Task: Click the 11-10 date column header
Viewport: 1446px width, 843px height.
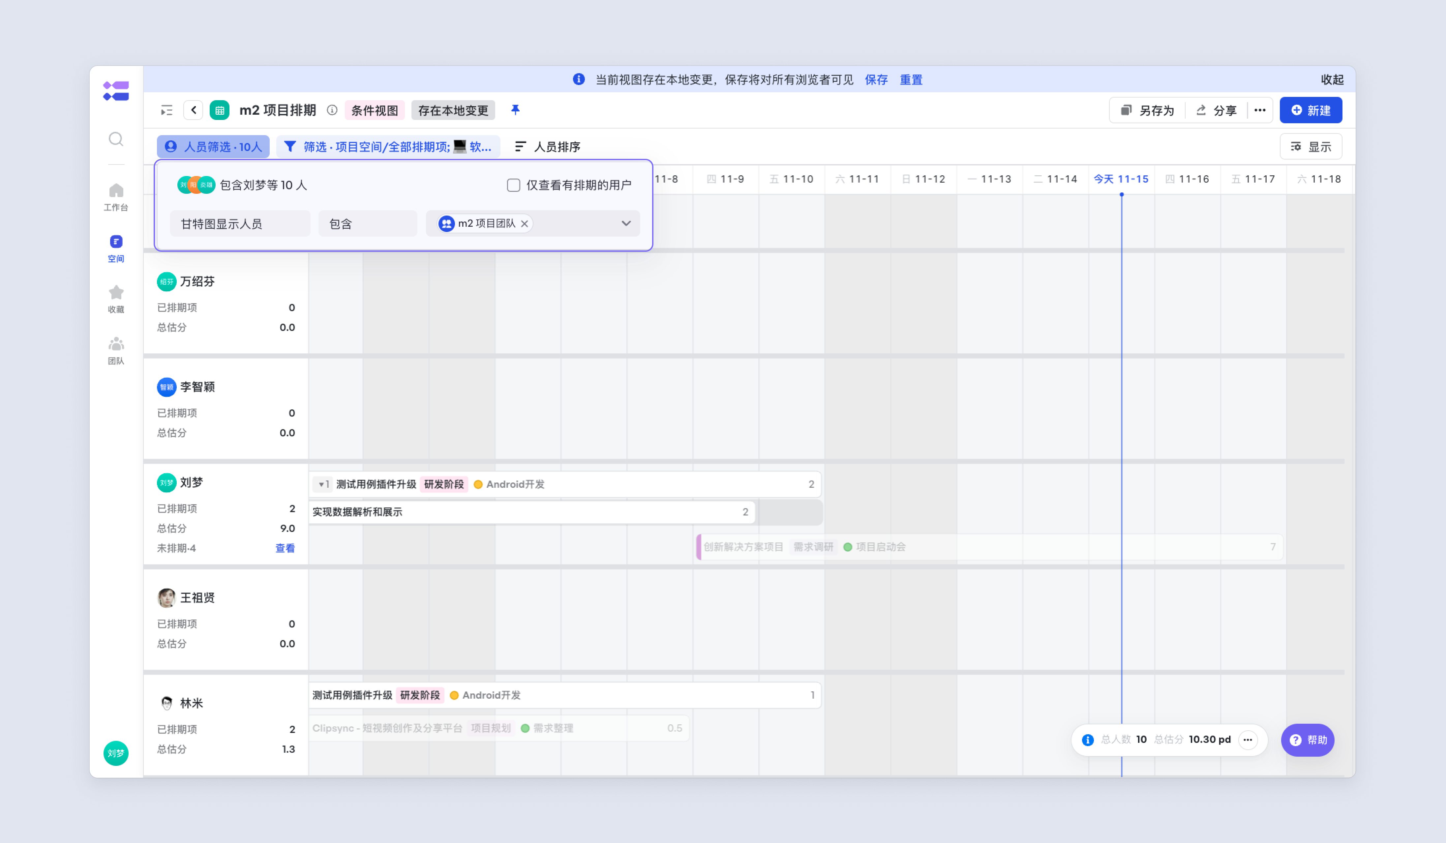Action: (x=791, y=180)
